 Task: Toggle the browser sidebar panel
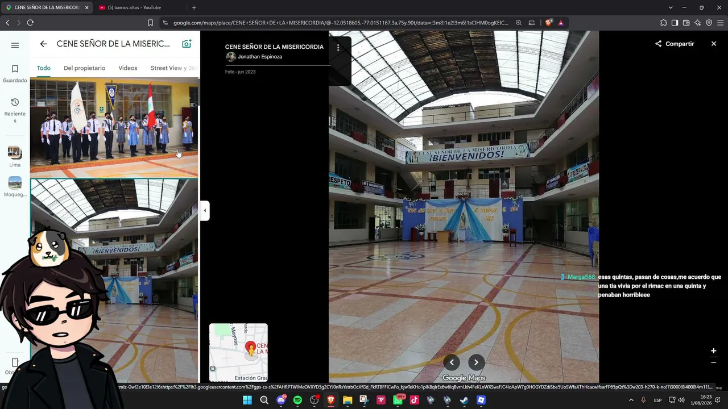click(675, 23)
